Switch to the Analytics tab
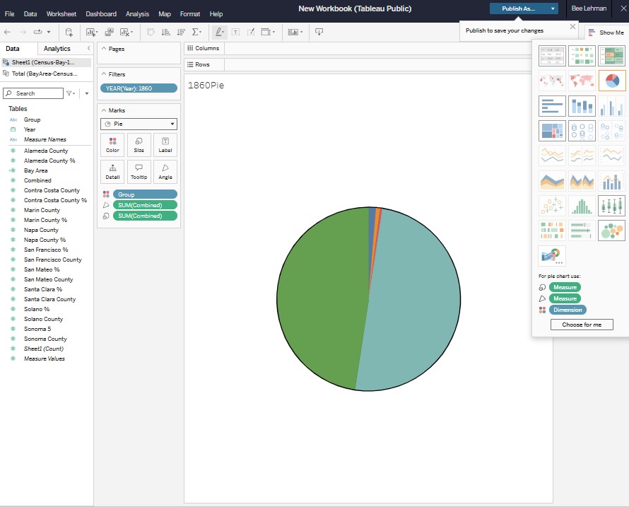629x507 pixels. click(x=57, y=48)
